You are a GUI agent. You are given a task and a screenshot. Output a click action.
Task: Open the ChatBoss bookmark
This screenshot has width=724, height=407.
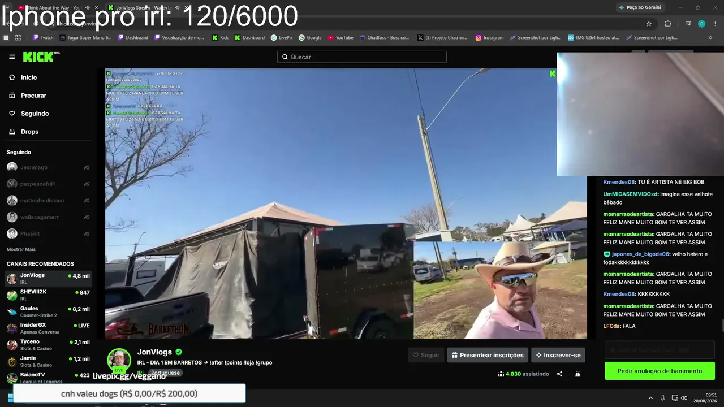pyautogui.click(x=384, y=38)
